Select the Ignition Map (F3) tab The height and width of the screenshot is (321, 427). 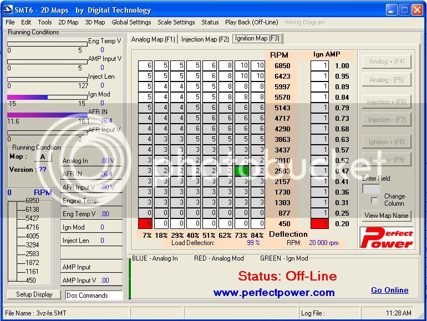258,39
